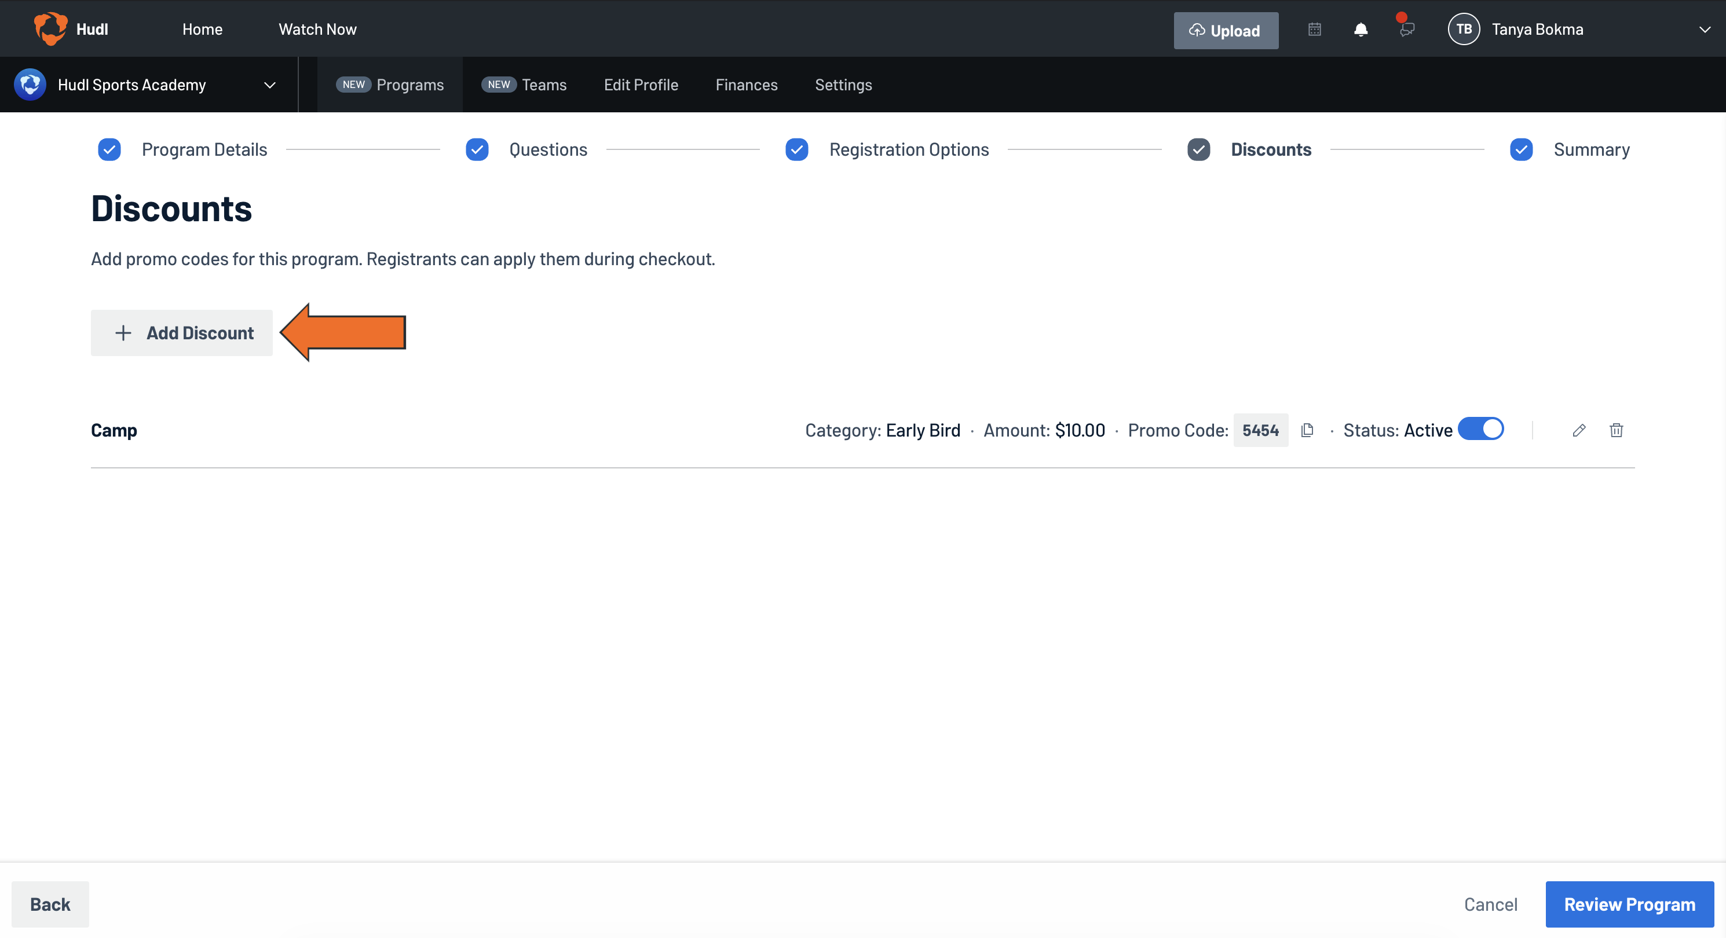
Task: Go to Home
Action: [202, 29]
